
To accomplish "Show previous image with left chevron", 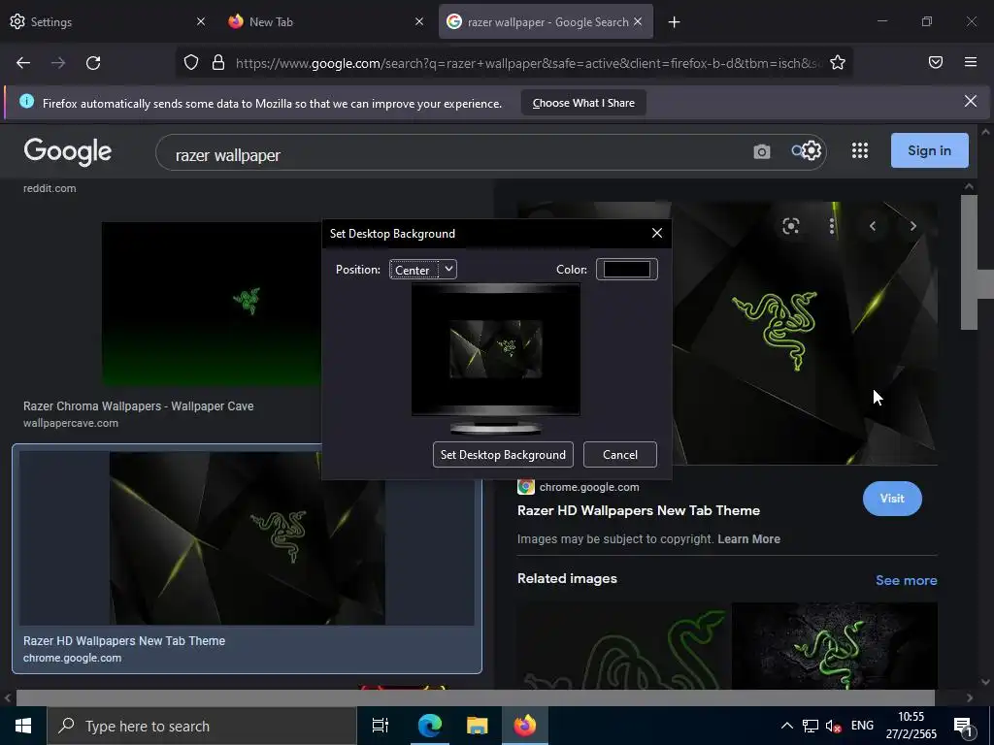I will [x=873, y=226].
